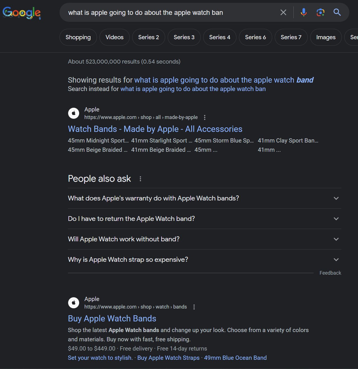Click Apple favicon of the Watch Bands result
358x369 pixels.
74,113
